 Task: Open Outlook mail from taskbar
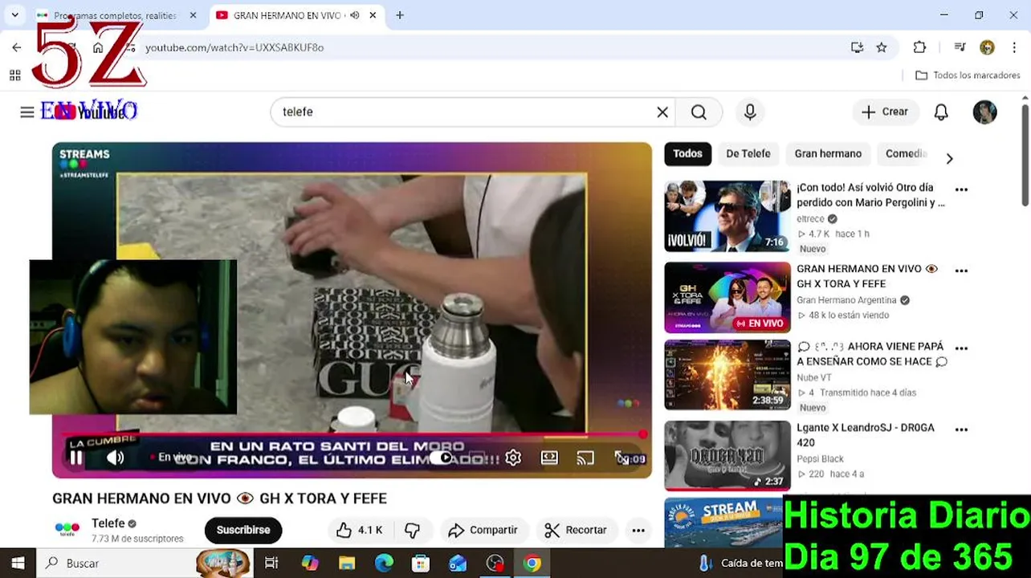[x=458, y=564]
